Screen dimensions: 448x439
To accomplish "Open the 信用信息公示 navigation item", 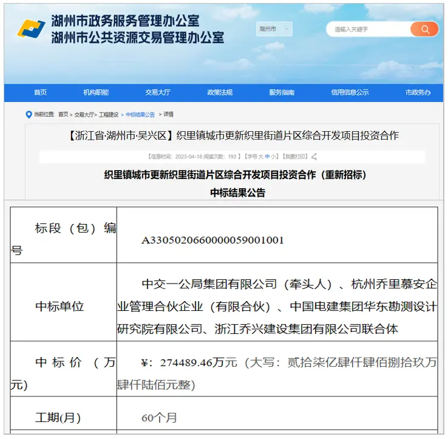I will tap(350, 92).
